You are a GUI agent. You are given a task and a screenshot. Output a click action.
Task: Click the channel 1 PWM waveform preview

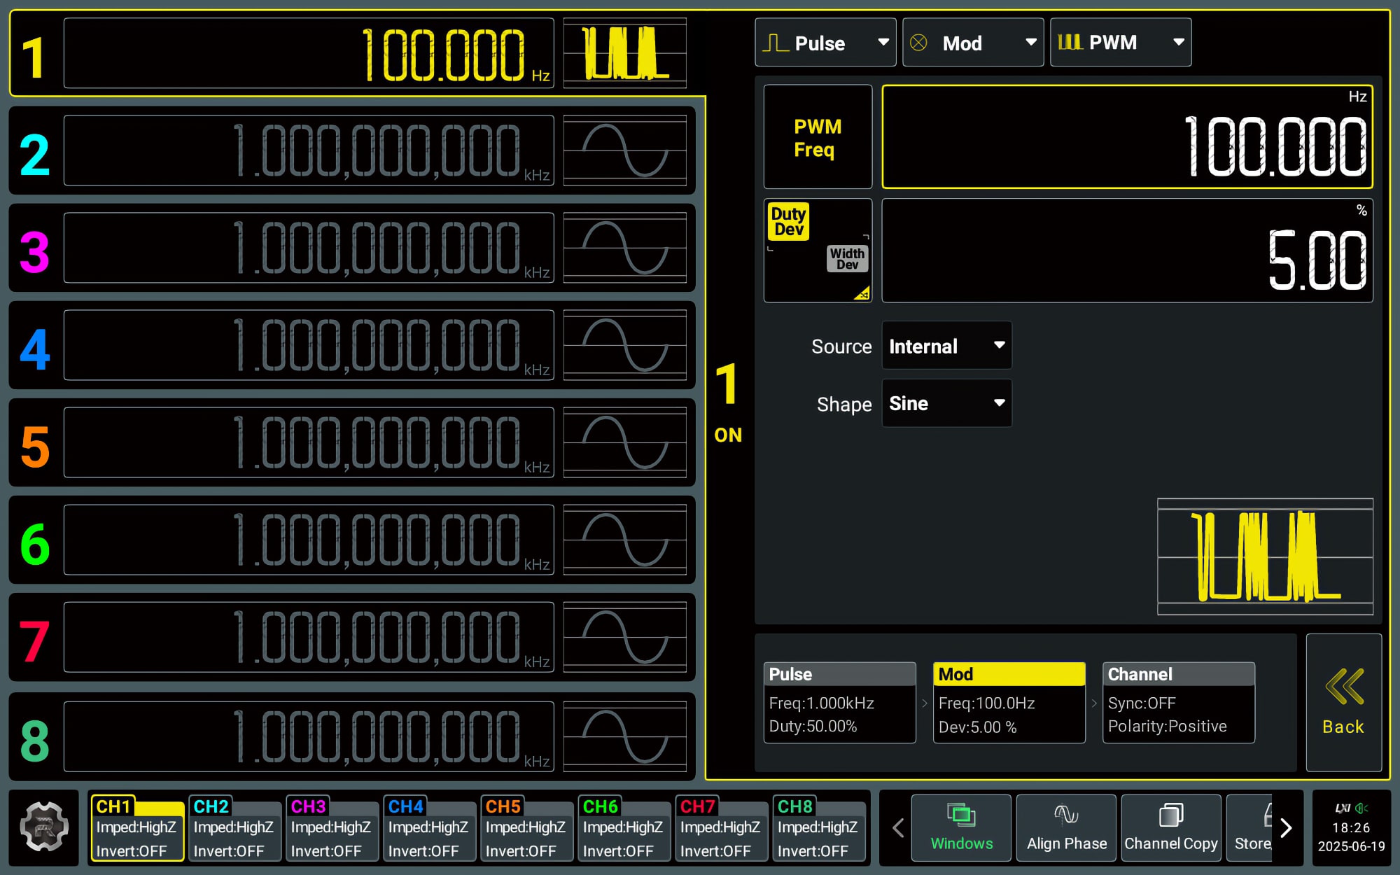pos(624,53)
